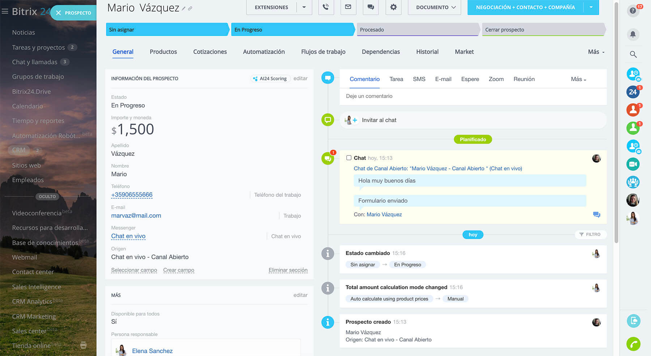Click the chat bubbles icon in header
Image resolution: width=651 pixels, height=356 pixels.
point(371,7)
